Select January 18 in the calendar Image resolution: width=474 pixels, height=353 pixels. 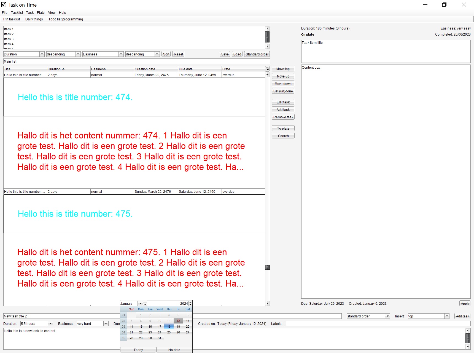tap(169, 327)
